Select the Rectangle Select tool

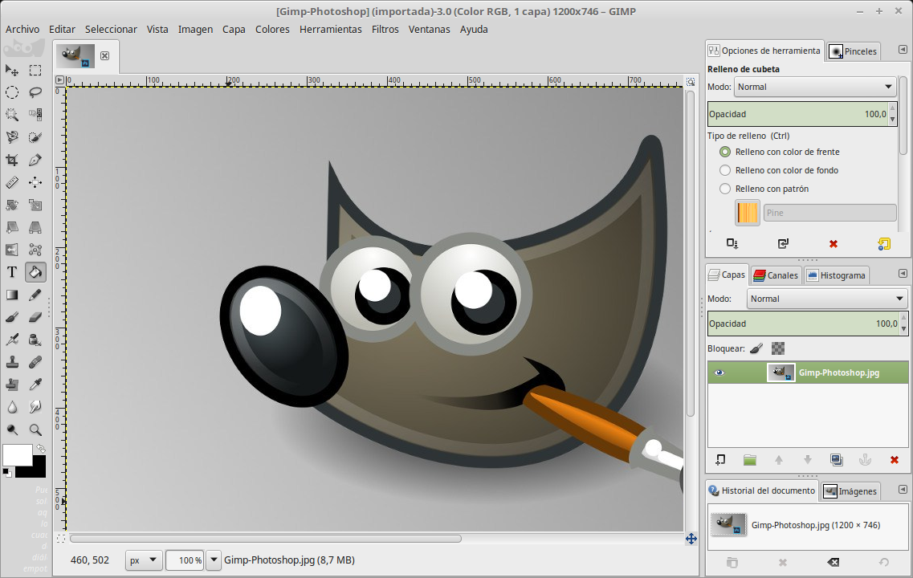click(x=35, y=71)
